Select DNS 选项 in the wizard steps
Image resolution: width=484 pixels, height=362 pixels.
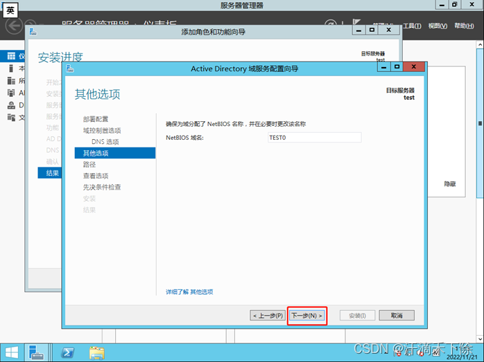point(105,142)
